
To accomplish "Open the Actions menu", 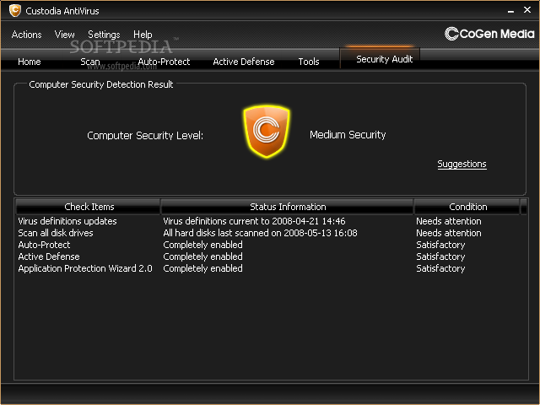I will tap(27, 35).
